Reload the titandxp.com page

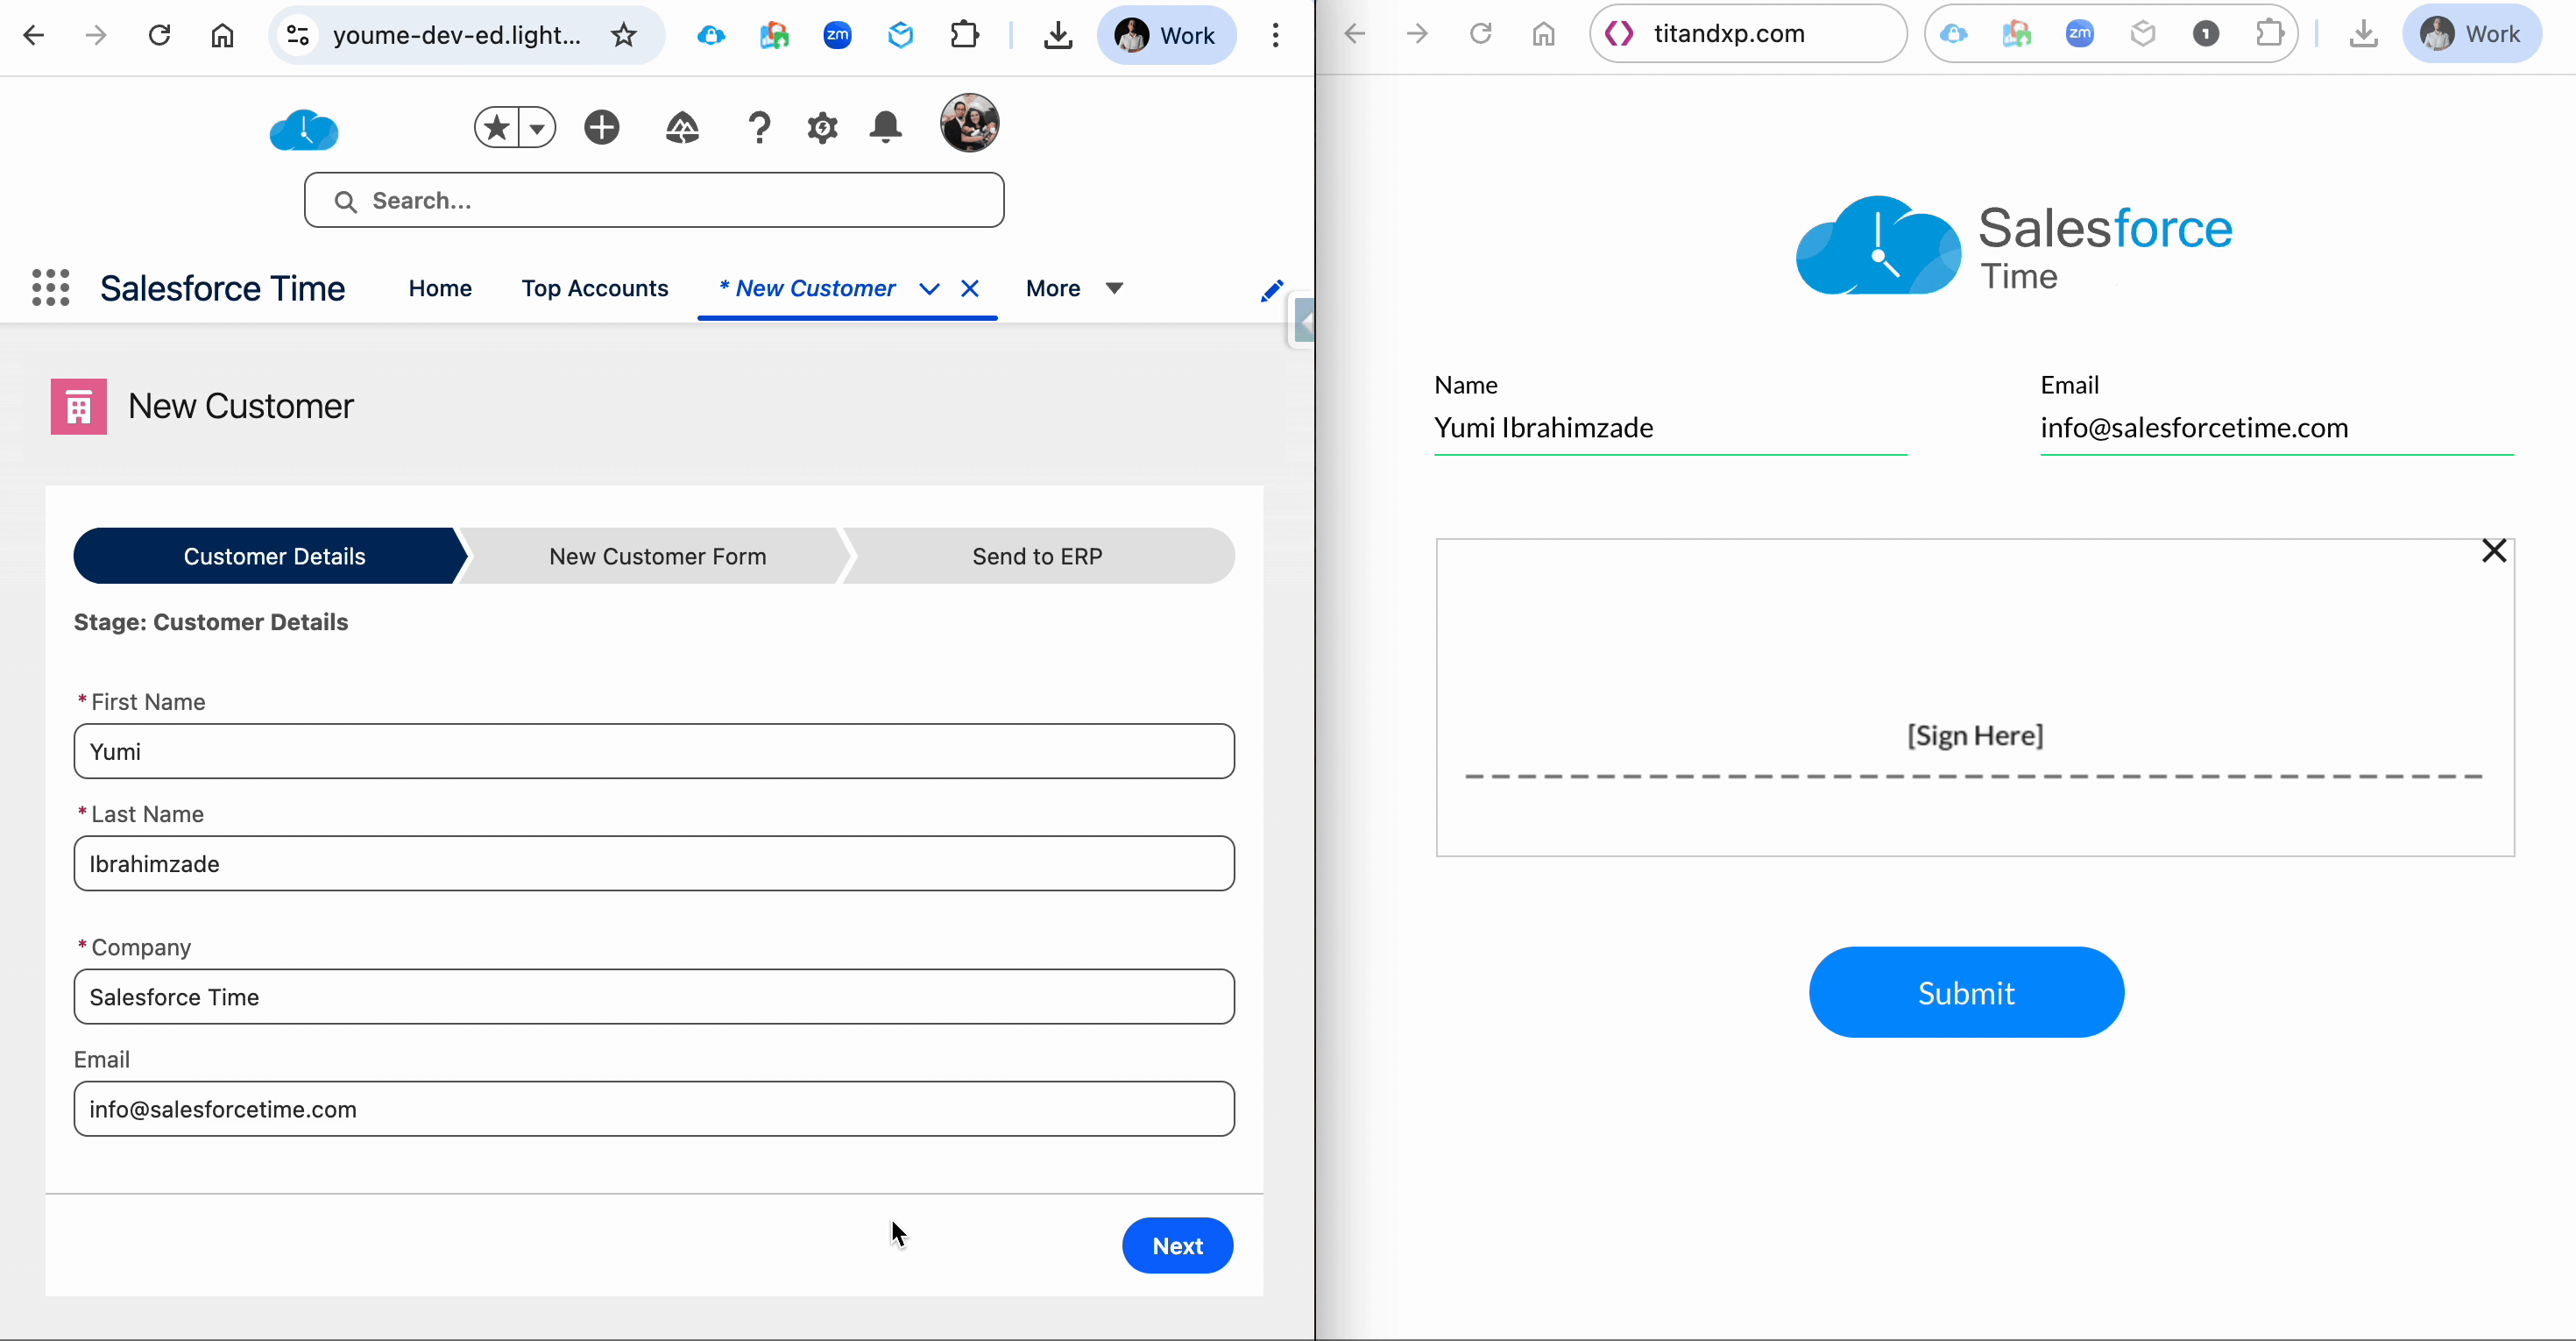point(1480,34)
